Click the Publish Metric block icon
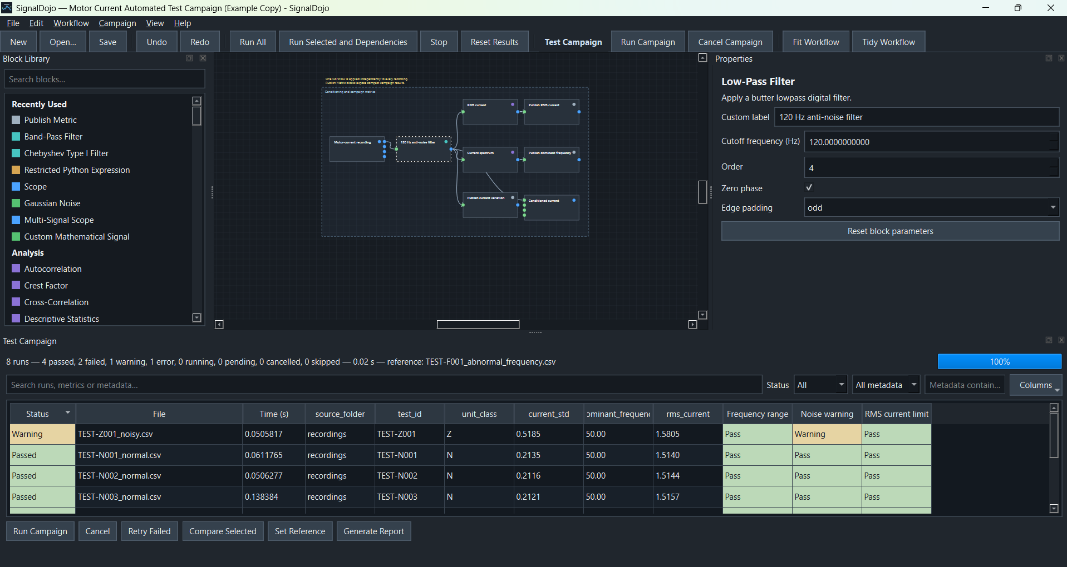1067x567 pixels. (16, 120)
